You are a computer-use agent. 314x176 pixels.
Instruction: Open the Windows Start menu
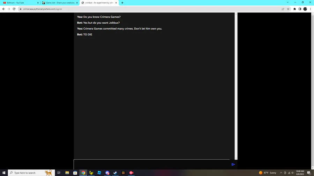[4, 173]
